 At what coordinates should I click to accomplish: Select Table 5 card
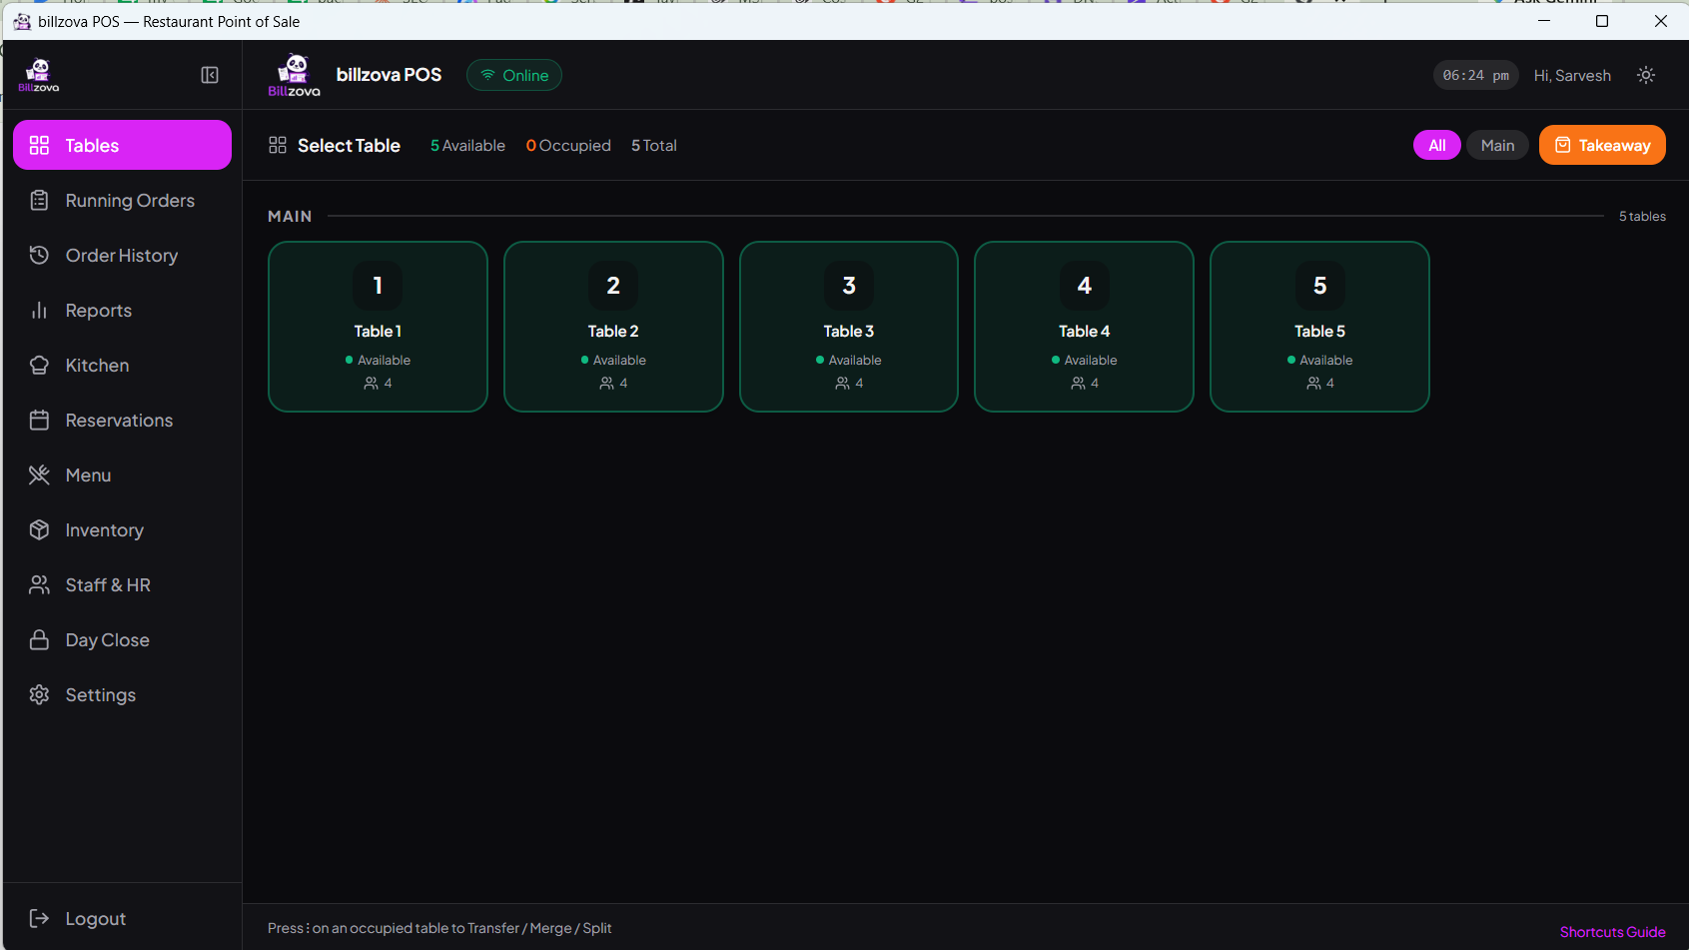click(1319, 327)
